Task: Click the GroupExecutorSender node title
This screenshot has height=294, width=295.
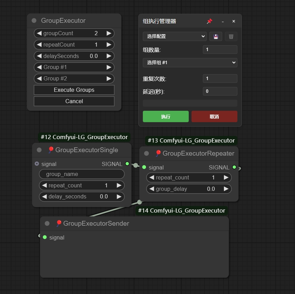Action: pyautogui.click(x=96, y=223)
